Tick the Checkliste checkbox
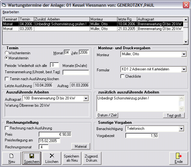 tap(122, 76)
